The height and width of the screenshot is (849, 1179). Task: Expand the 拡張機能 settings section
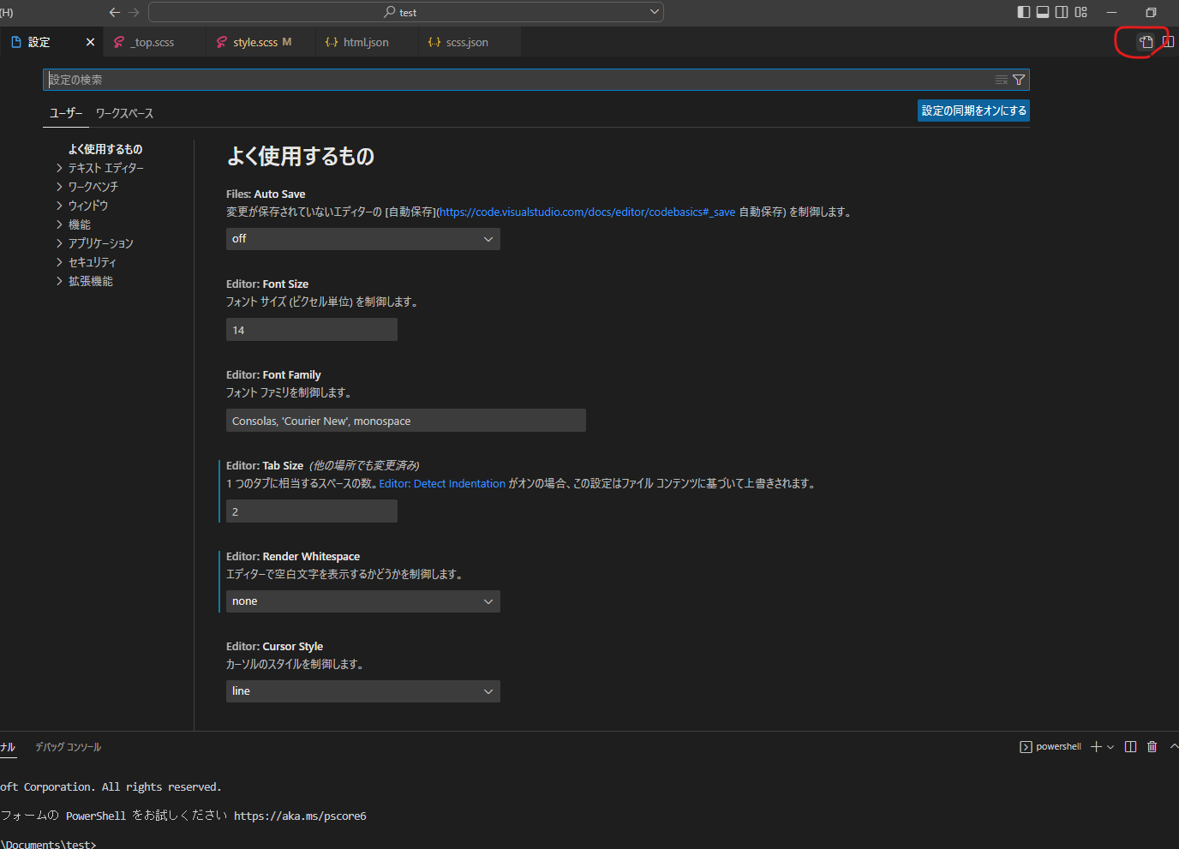pos(91,280)
